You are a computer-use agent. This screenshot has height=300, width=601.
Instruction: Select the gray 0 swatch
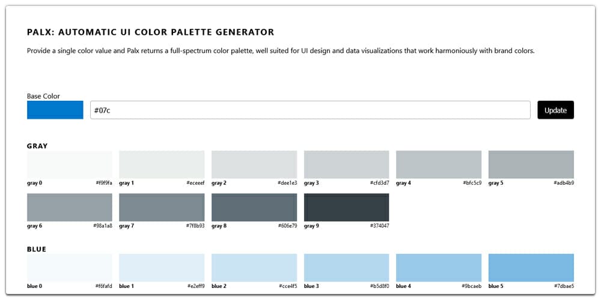click(x=70, y=164)
